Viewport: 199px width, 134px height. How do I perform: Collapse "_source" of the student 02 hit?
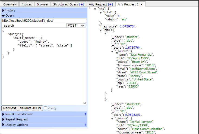pyautogui.click(x=112, y=51)
